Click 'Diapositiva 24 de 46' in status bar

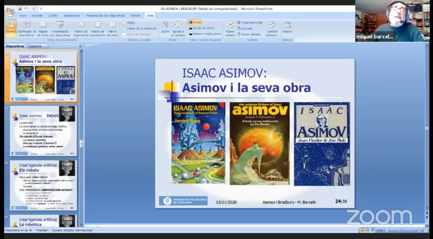point(19,230)
